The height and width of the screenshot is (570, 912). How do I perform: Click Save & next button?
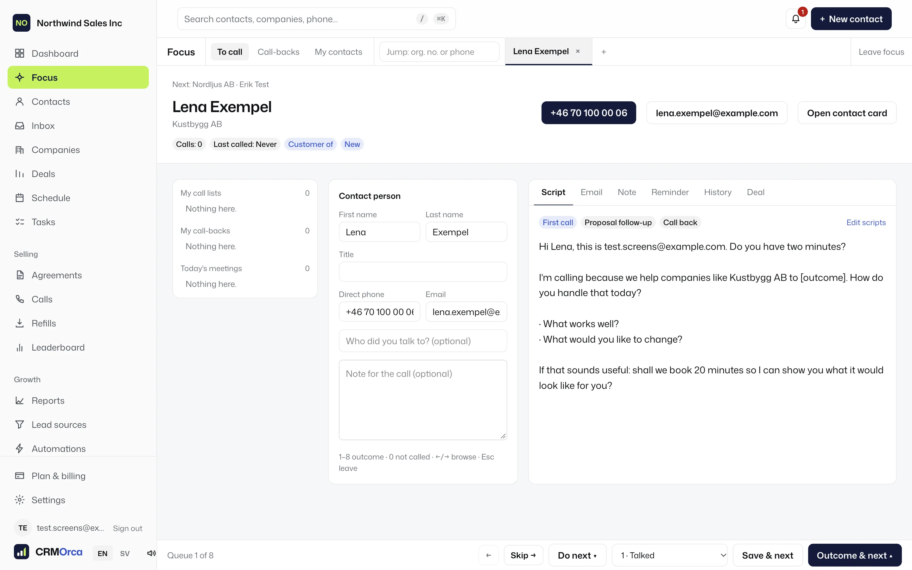point(767,555)
